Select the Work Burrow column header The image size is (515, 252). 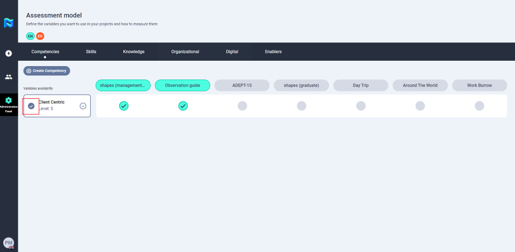click(x=479, y=85)
